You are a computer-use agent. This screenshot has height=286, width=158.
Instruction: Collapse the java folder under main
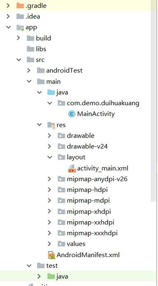pos(39,92)
